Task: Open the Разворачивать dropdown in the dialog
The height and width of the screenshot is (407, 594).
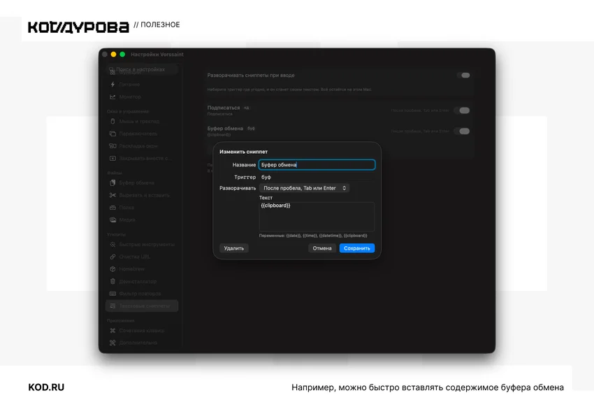Action: point(304,188)
